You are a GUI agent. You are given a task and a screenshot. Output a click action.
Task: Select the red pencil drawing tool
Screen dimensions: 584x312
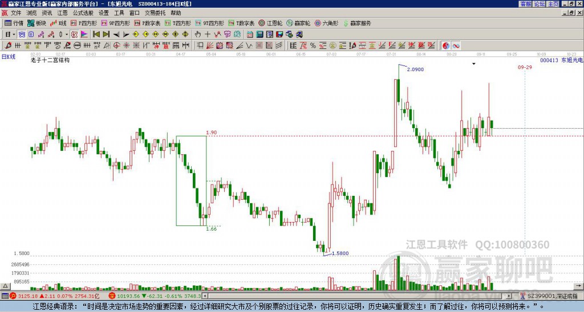pos(8,46)
